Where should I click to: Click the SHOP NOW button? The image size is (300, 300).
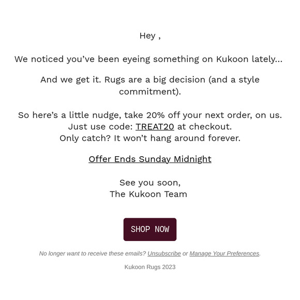150,229
